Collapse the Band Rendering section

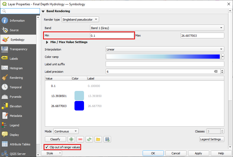pos(43,11)
